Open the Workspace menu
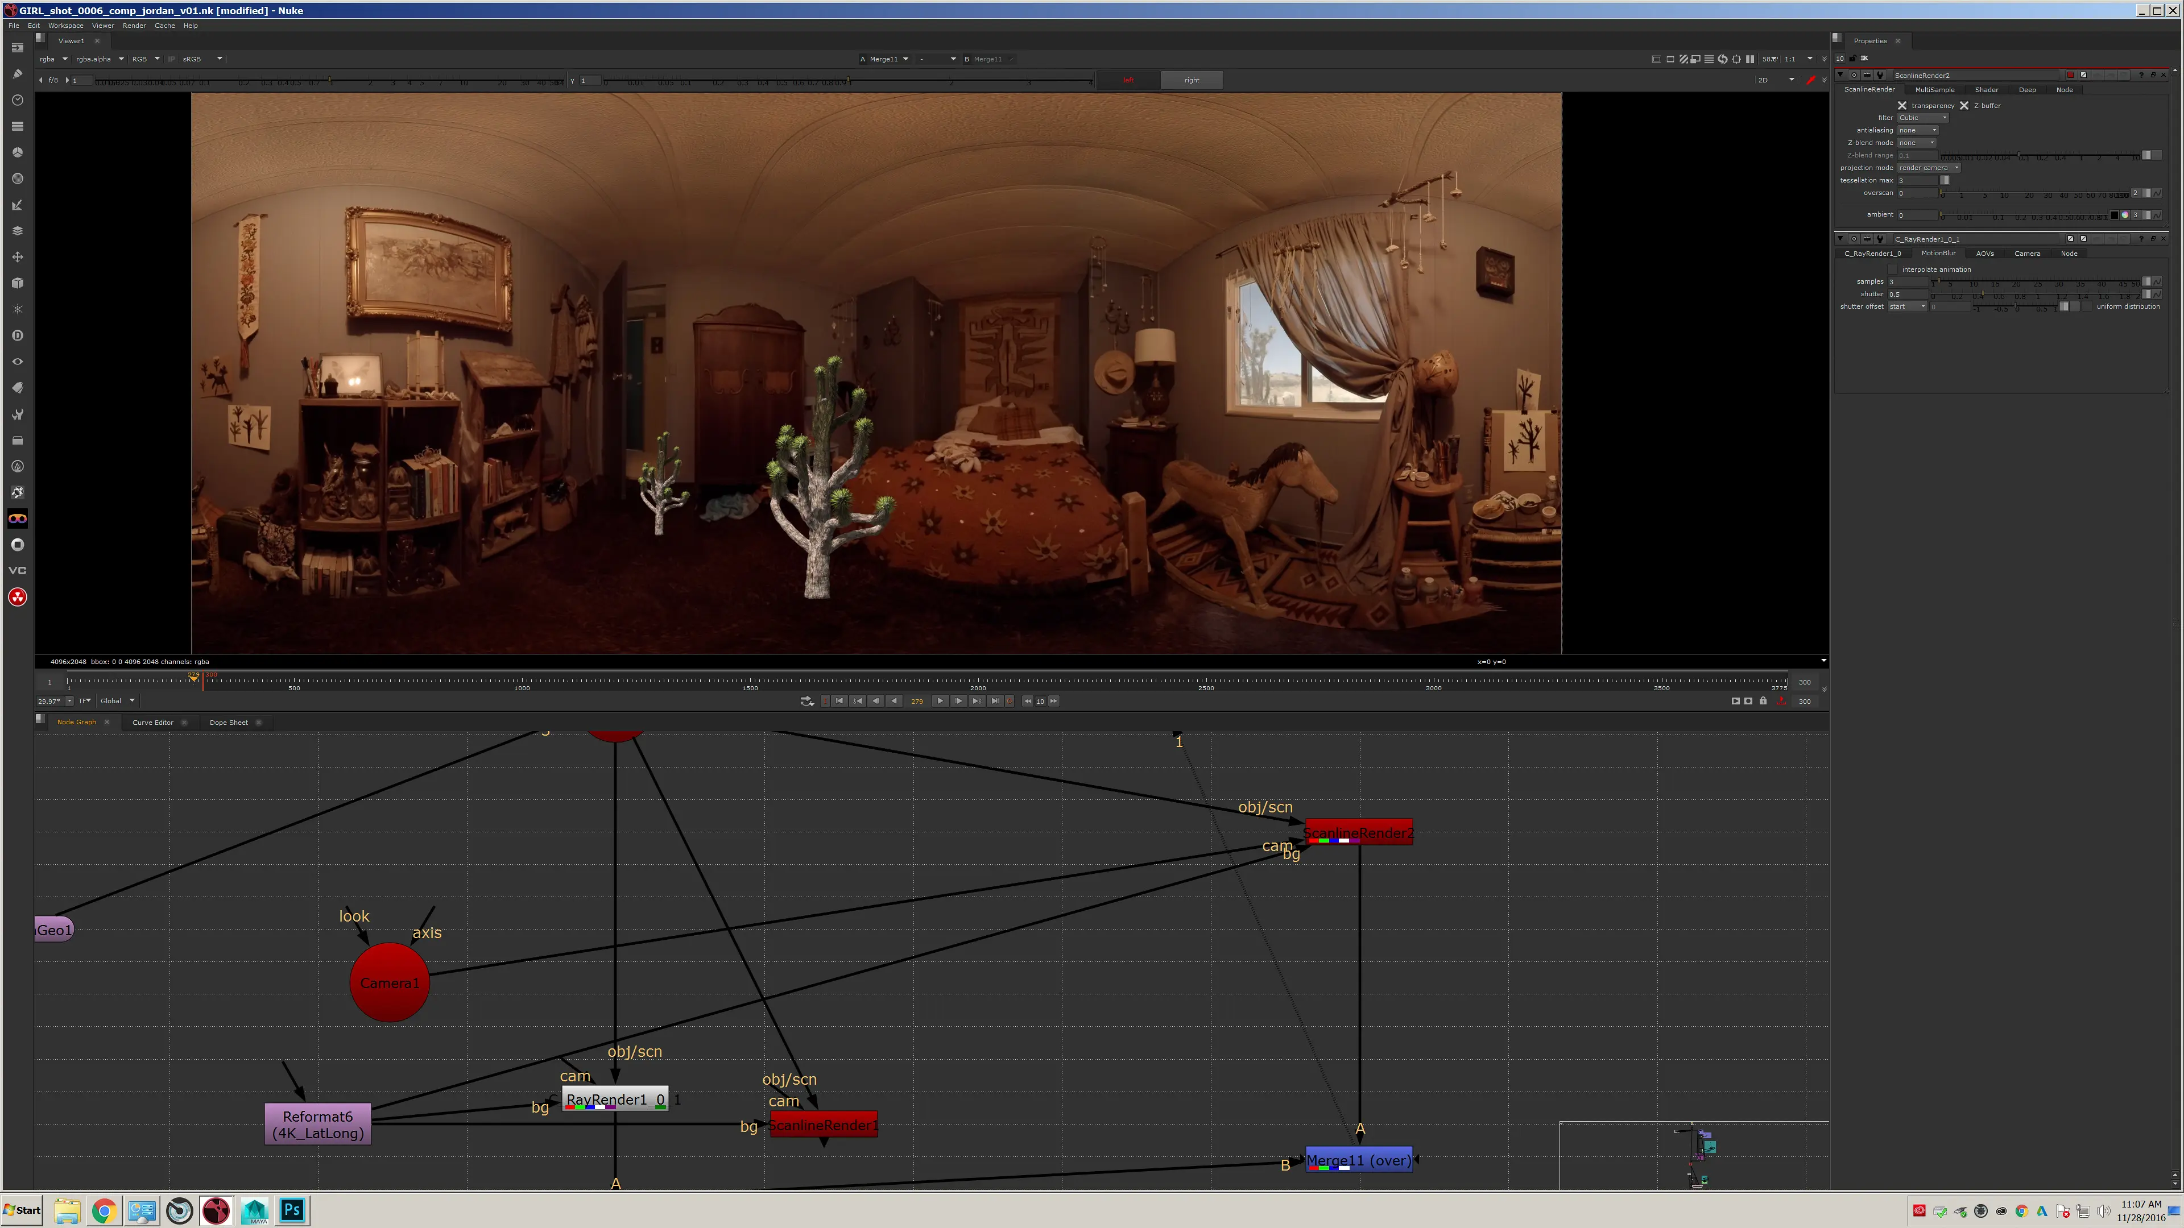The height and width of the screenshot is (1228, 2184). [x=65, y=26]
